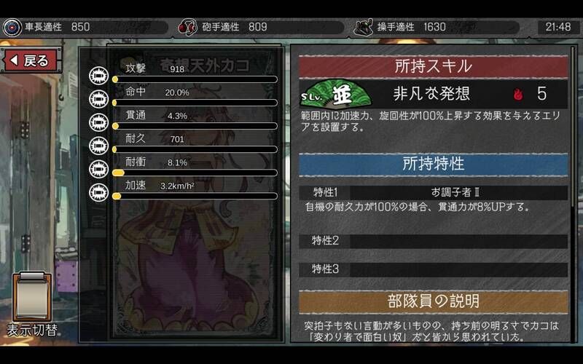
Task: Open the 所持特性 section header
Action: 433,165
